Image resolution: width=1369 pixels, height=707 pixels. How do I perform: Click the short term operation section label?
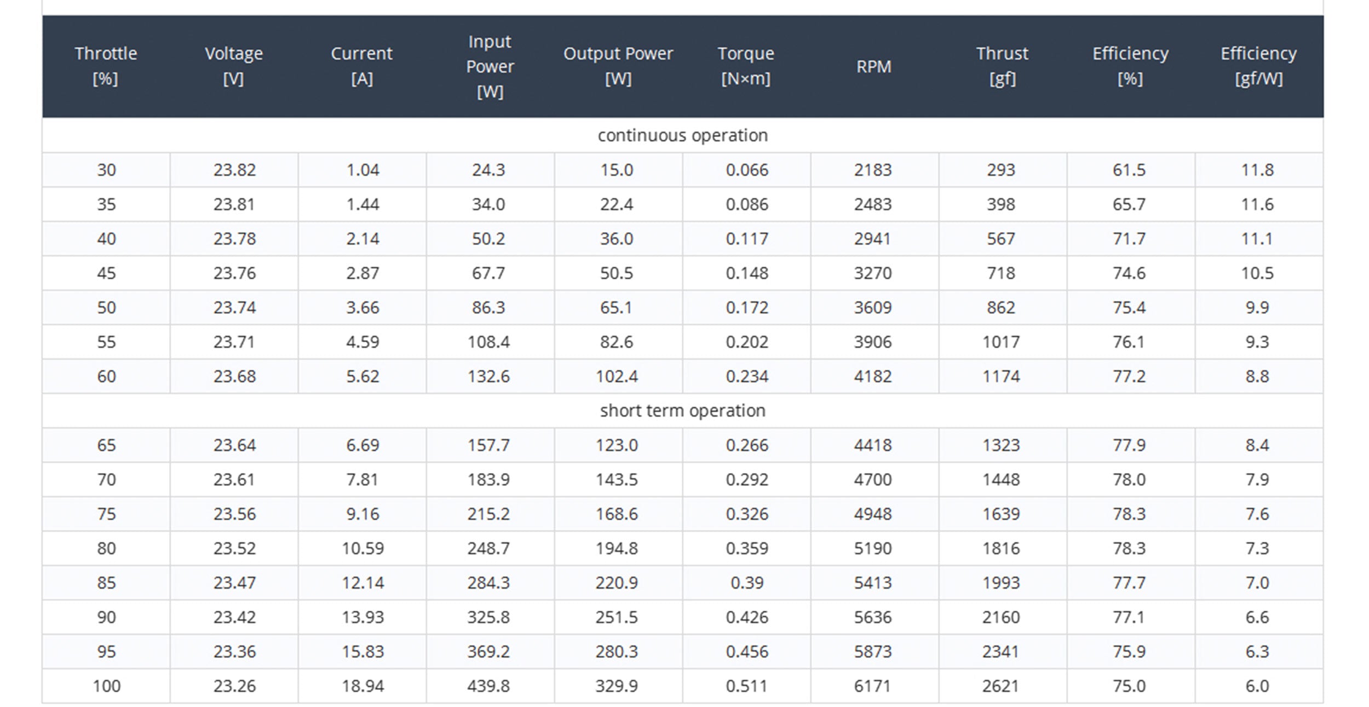point(682,411)
